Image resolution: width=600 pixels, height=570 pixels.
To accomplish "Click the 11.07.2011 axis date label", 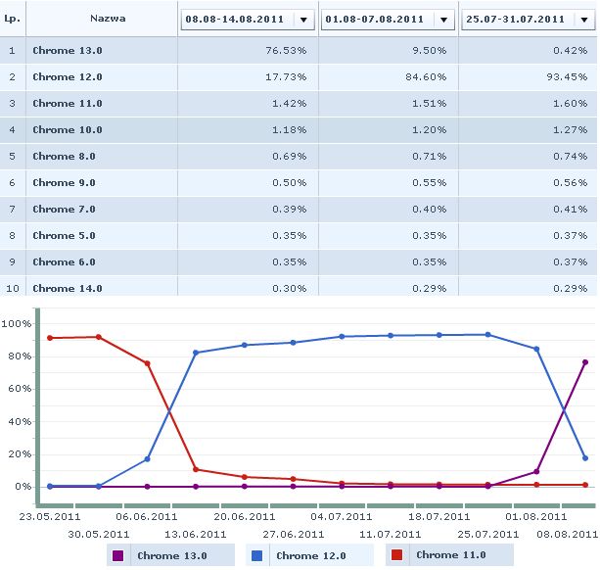I will click(391, 534).
